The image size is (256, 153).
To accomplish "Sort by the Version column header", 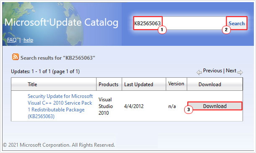I will pyautogui.click(x=176, y=84).
